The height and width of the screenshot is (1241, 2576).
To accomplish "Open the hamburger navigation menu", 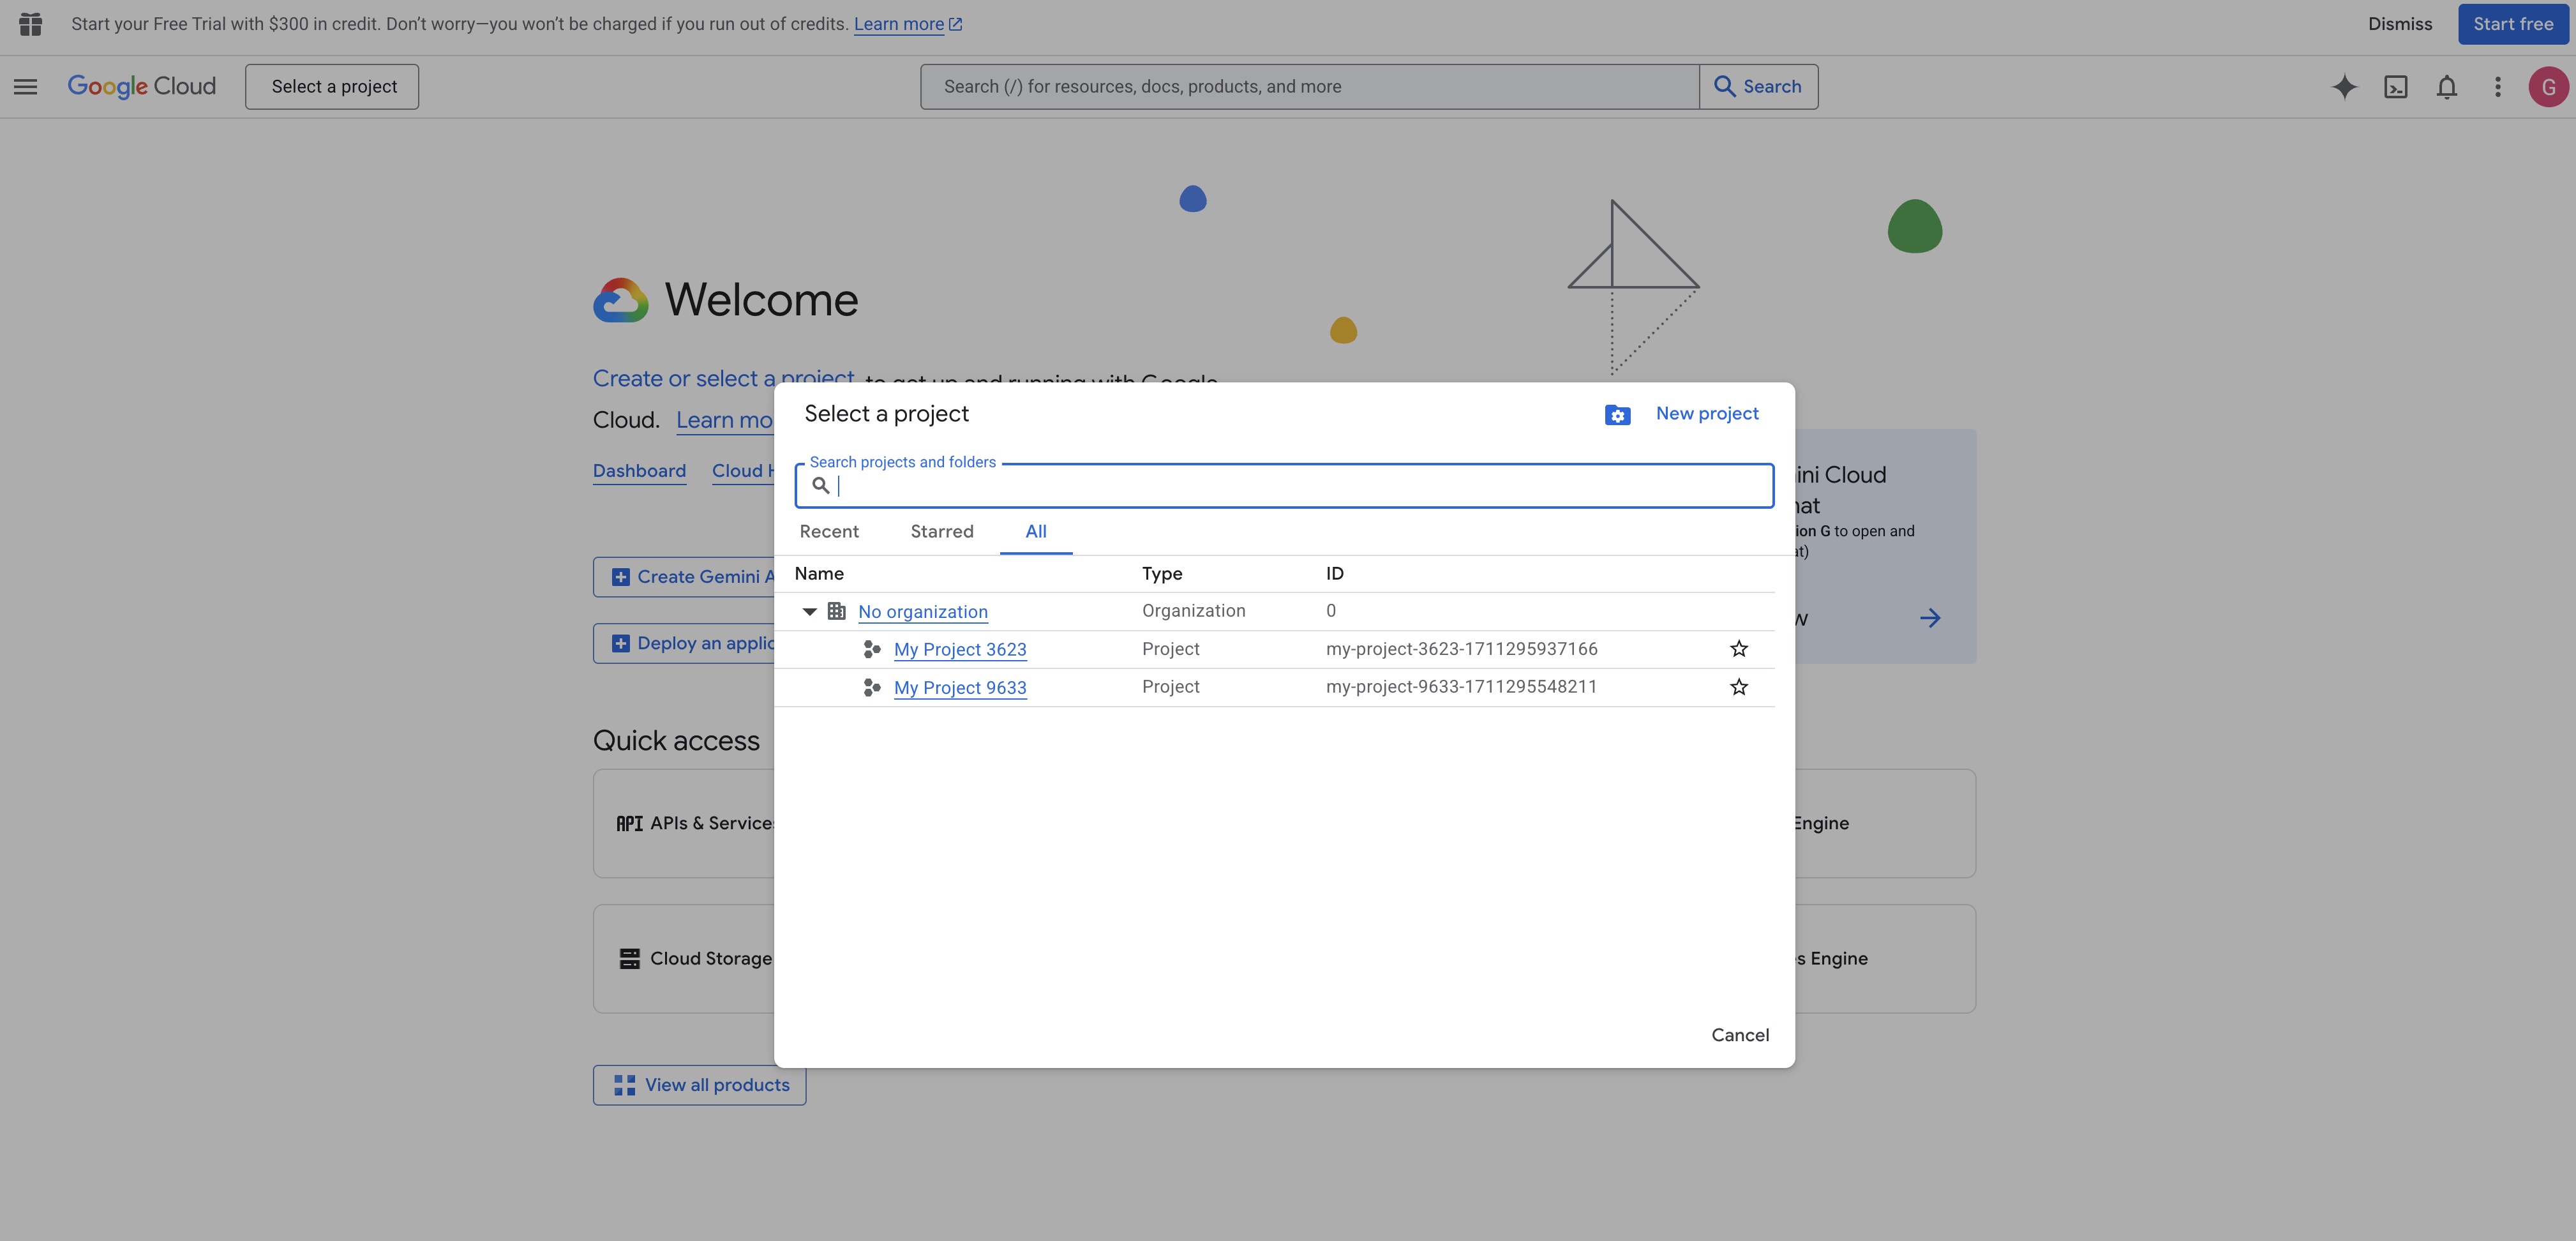I will [x=25, y=87].
